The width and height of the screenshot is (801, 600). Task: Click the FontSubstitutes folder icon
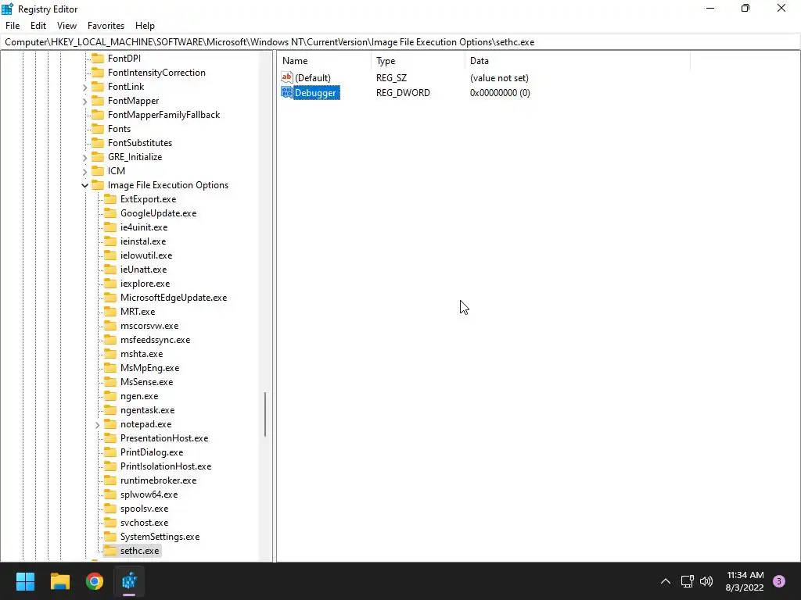98,143
